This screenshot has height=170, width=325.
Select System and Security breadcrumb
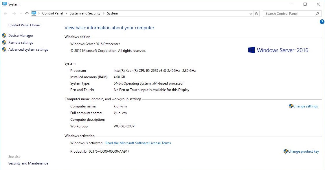(85, 13)
